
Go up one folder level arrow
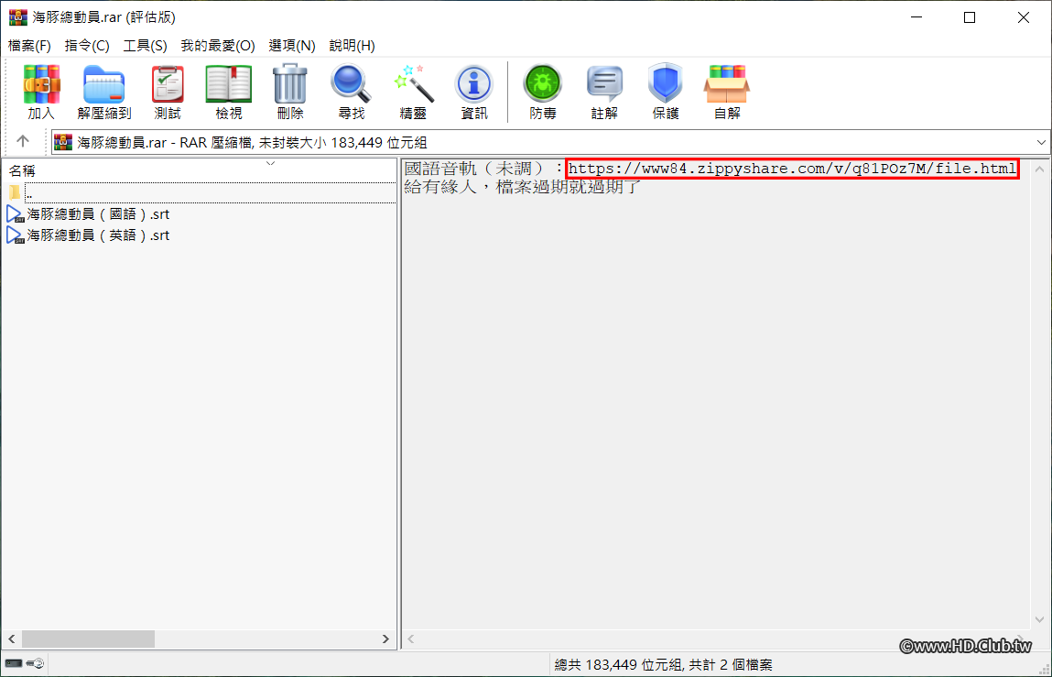click(x=23, y=141)
